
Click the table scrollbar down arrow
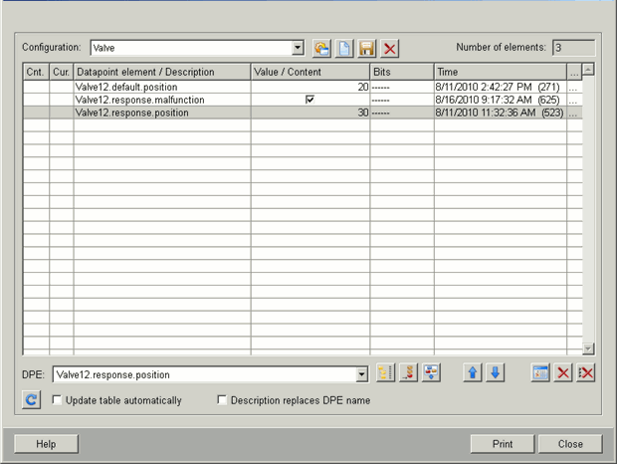pos(588,348)
